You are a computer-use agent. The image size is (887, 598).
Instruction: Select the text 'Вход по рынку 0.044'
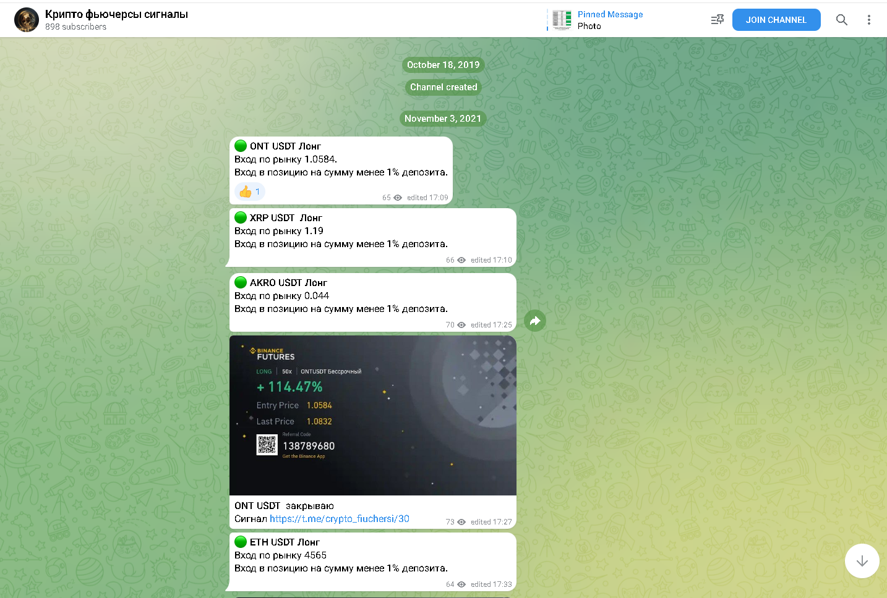coord(282,296)
